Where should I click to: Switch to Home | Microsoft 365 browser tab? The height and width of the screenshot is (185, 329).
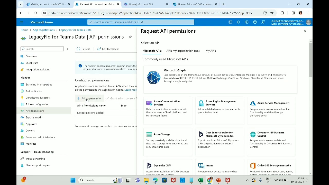tap(146, 4)
